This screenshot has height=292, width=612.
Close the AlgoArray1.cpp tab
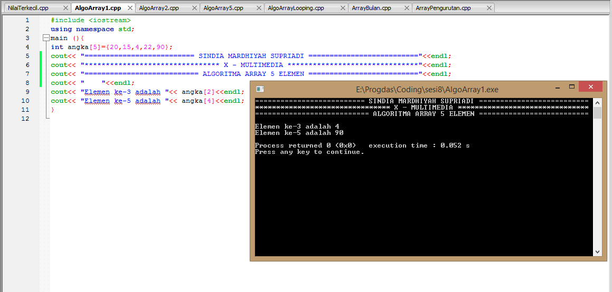tap(130, 8)
